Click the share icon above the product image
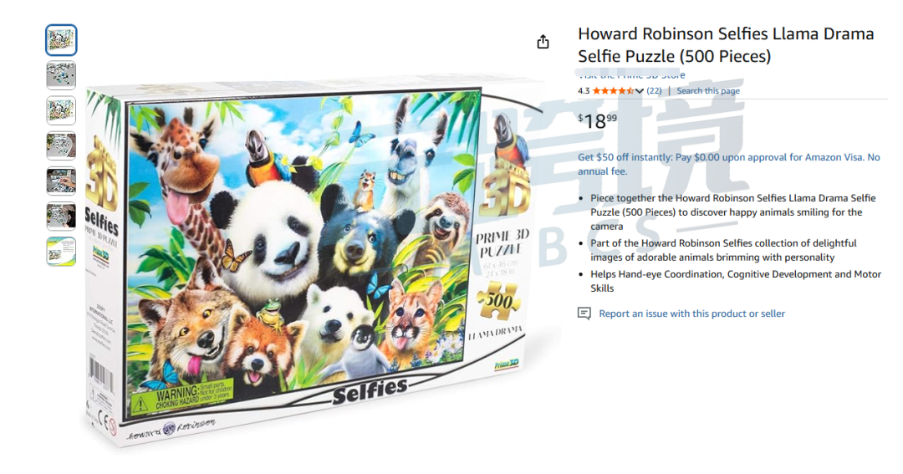903x474 pixels. (543, 42)
